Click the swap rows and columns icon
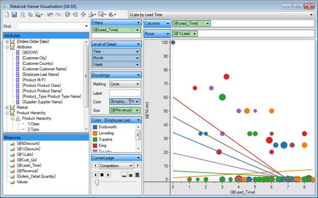 pos(68,15)
